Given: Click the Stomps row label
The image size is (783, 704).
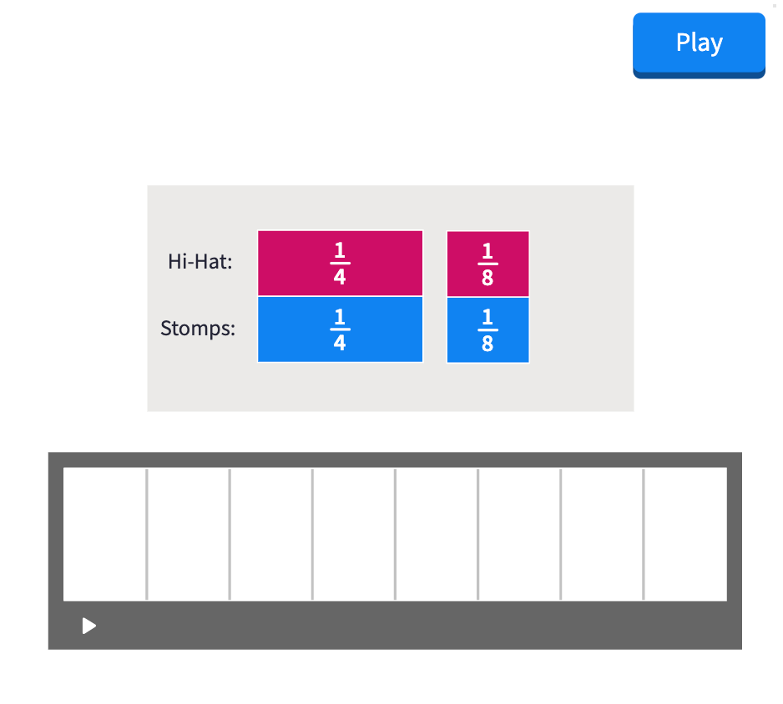Looking at the screenshot, I should point(198,329).
